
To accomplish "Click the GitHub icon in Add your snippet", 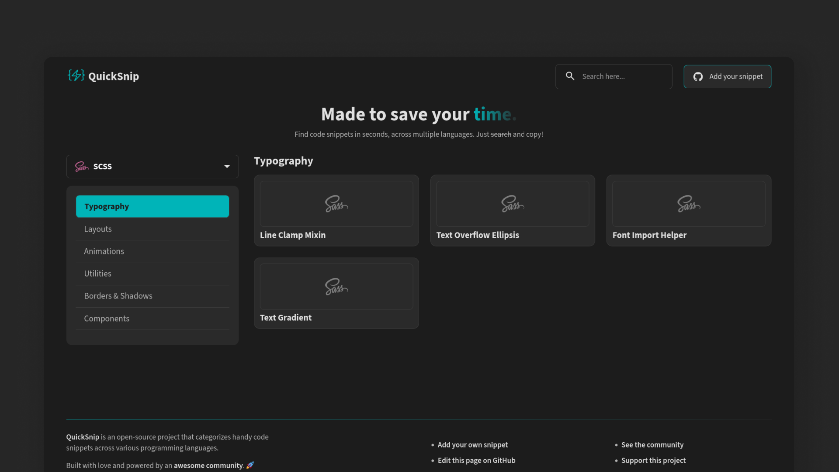I will [698, 76].
